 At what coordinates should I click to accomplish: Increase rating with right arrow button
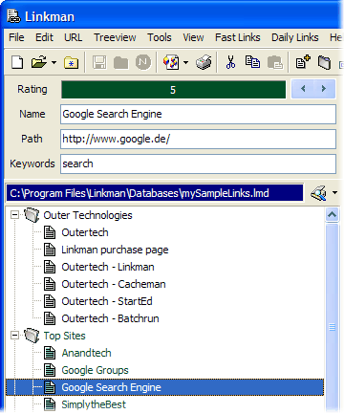tap(324, 89)
